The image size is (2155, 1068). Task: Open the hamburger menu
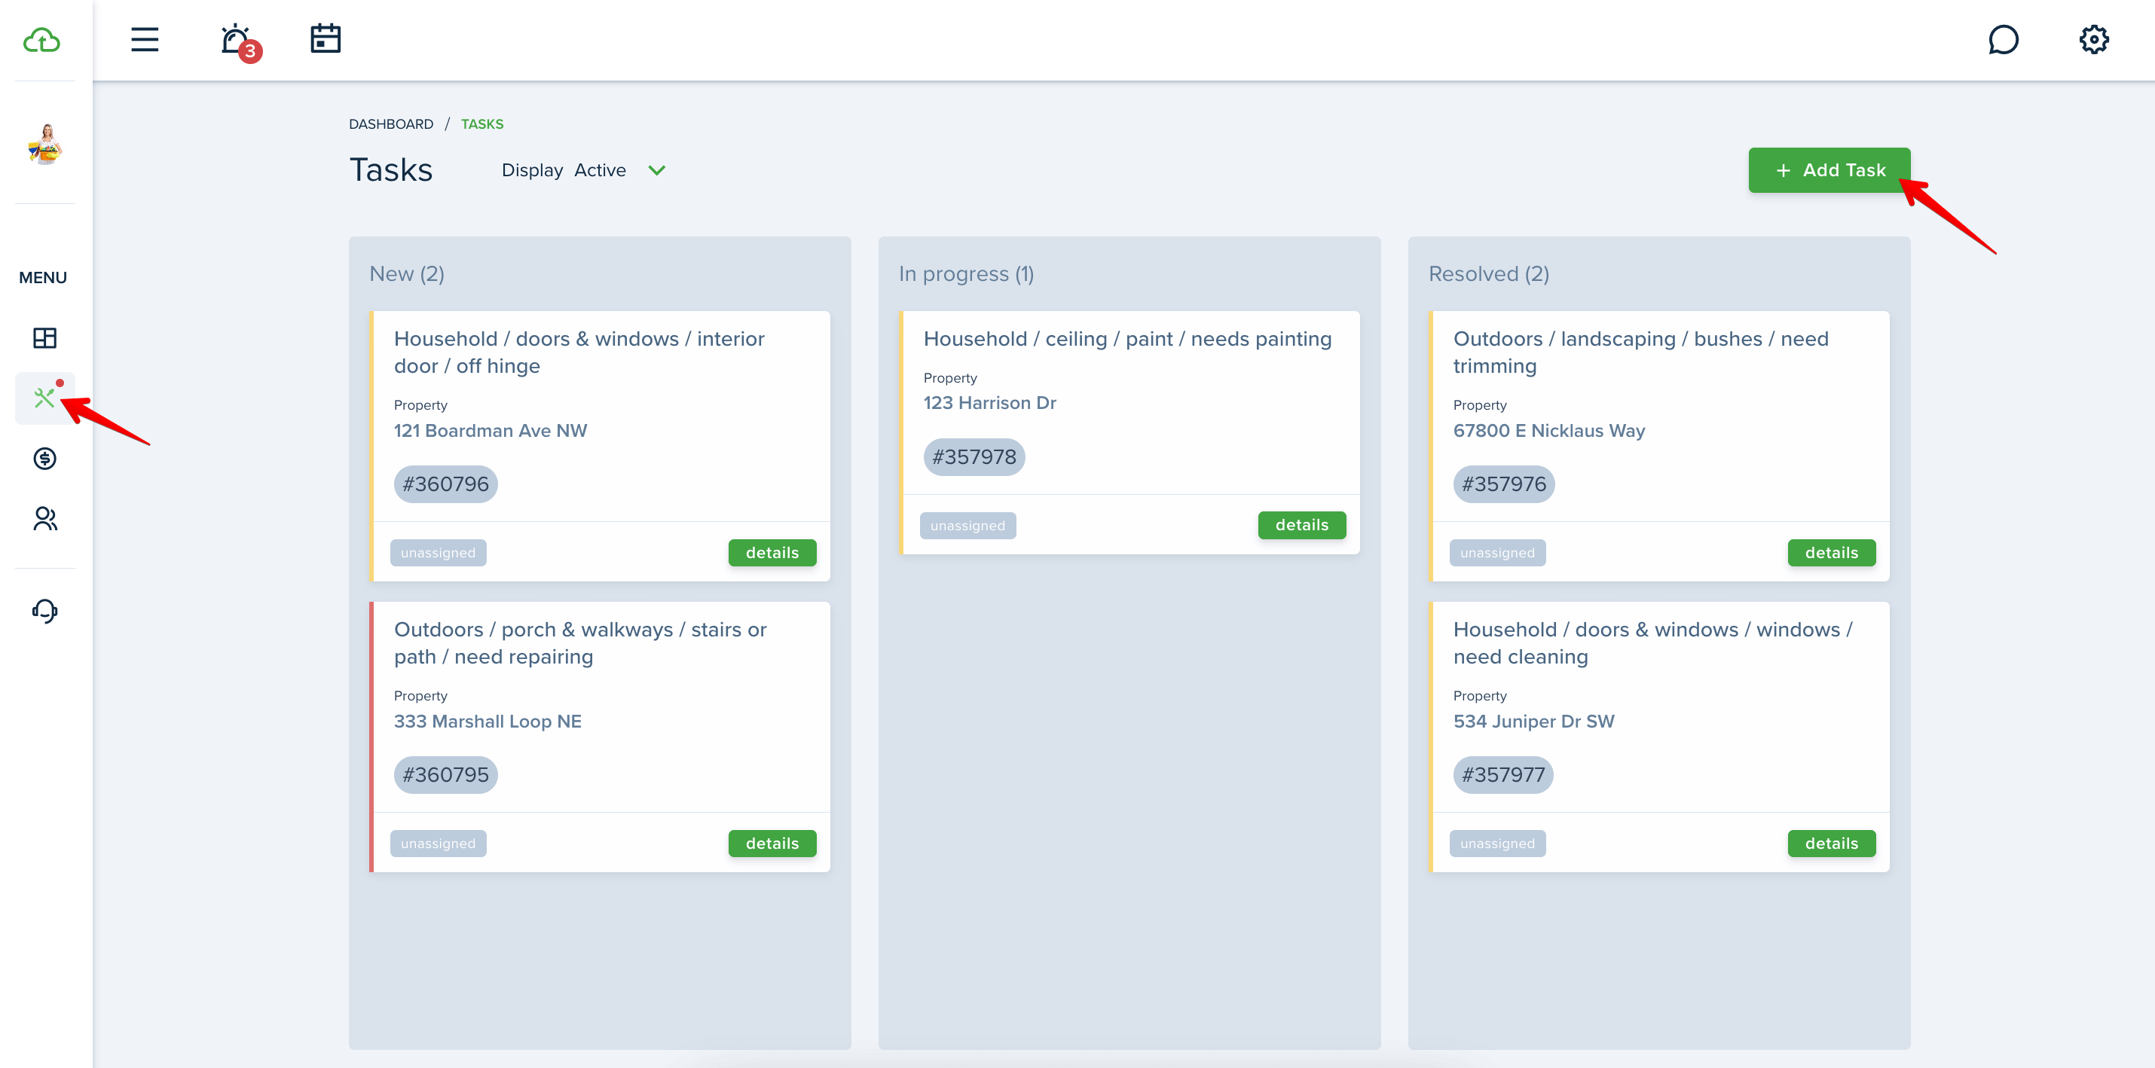pos(145,39)
